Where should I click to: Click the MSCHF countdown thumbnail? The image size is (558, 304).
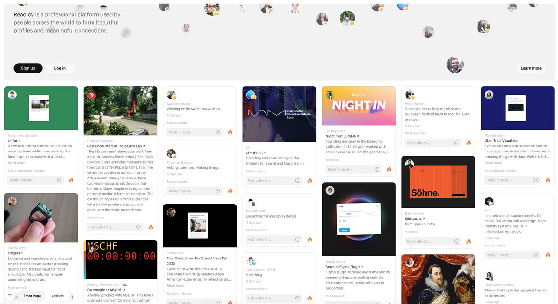[120, 259]
